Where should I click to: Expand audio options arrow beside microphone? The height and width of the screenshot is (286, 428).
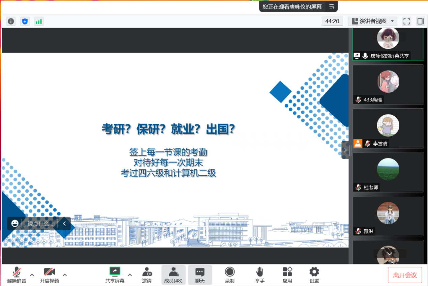pos(32,275)
